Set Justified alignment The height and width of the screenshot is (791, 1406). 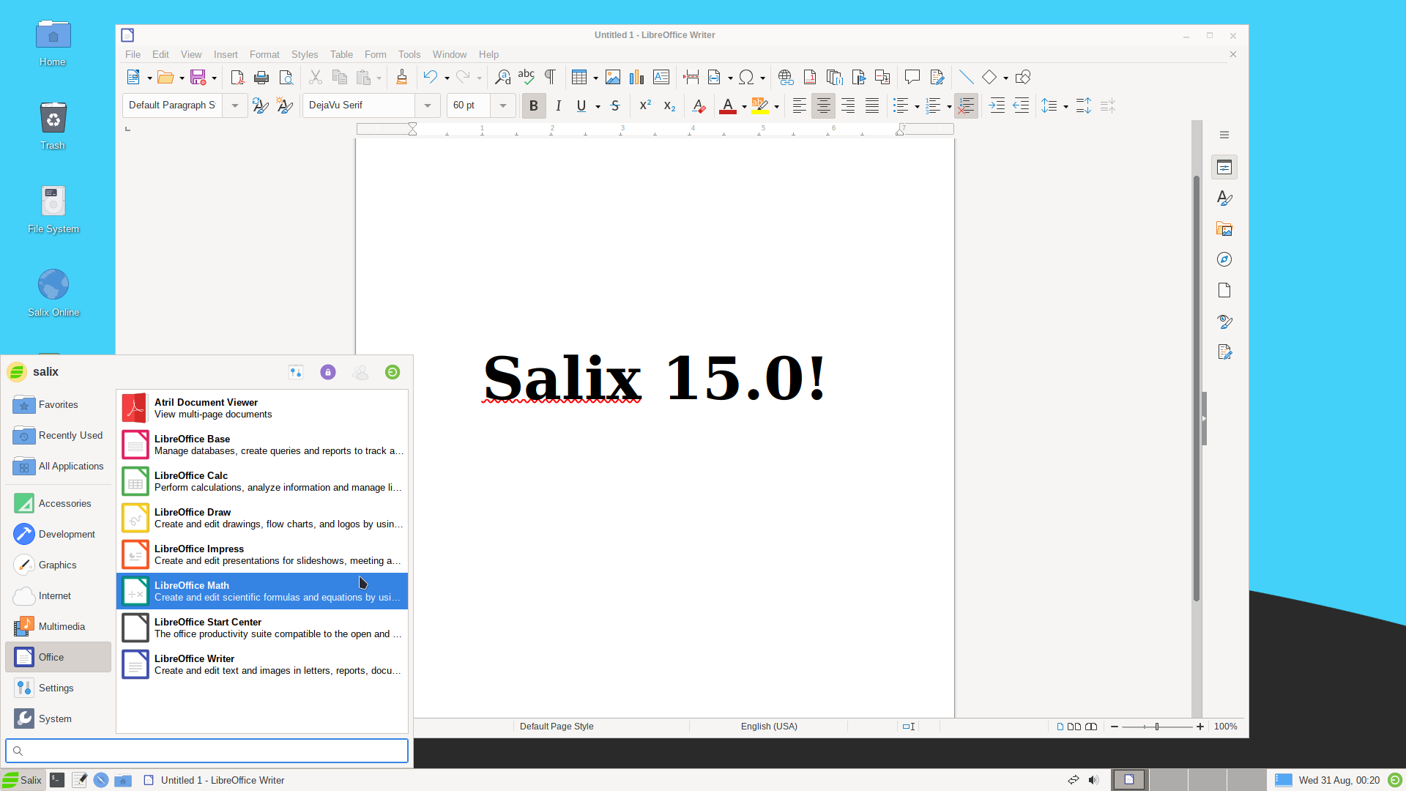(871, 106)
